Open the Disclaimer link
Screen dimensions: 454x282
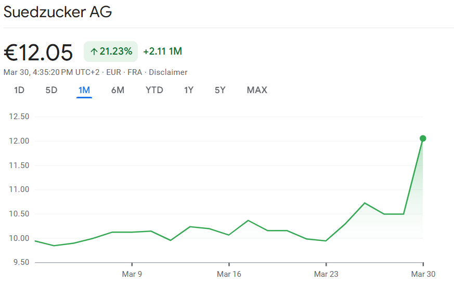tap(168, 72)
